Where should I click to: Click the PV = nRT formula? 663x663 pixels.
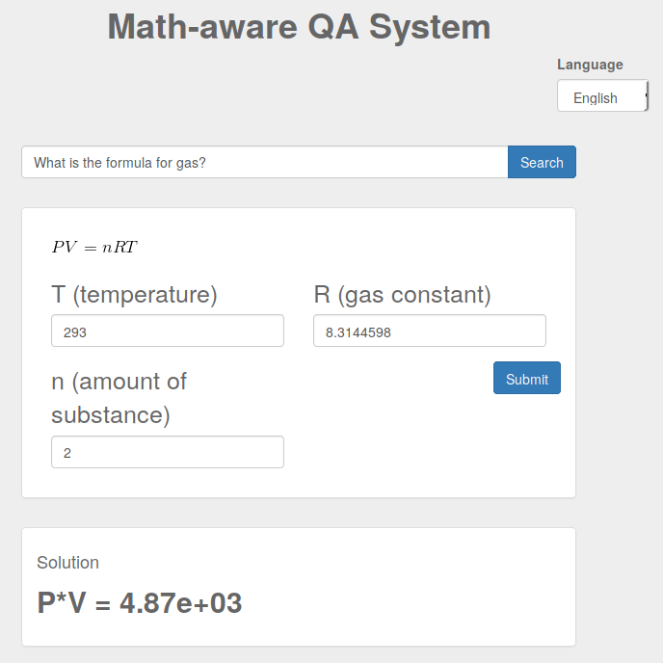[x=94, y=248]
